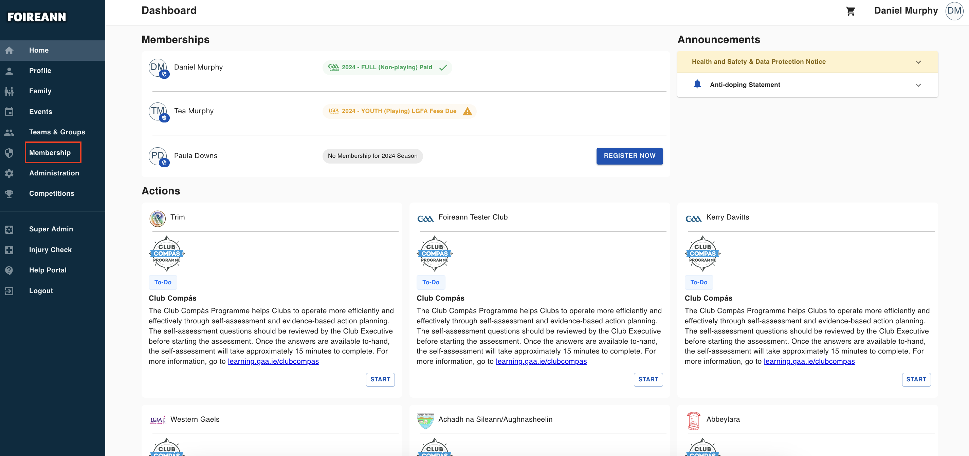Image resolution: width=969 pixels, height=456 pixels.
Task: Click the Membership shield icon
Action: pos(10,153)
